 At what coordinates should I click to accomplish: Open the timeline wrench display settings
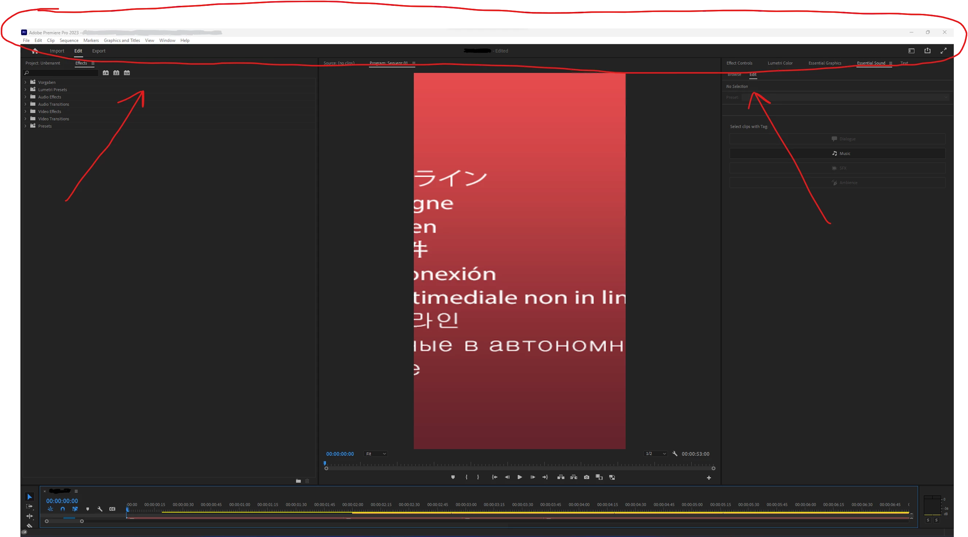(x=100, y=509)
